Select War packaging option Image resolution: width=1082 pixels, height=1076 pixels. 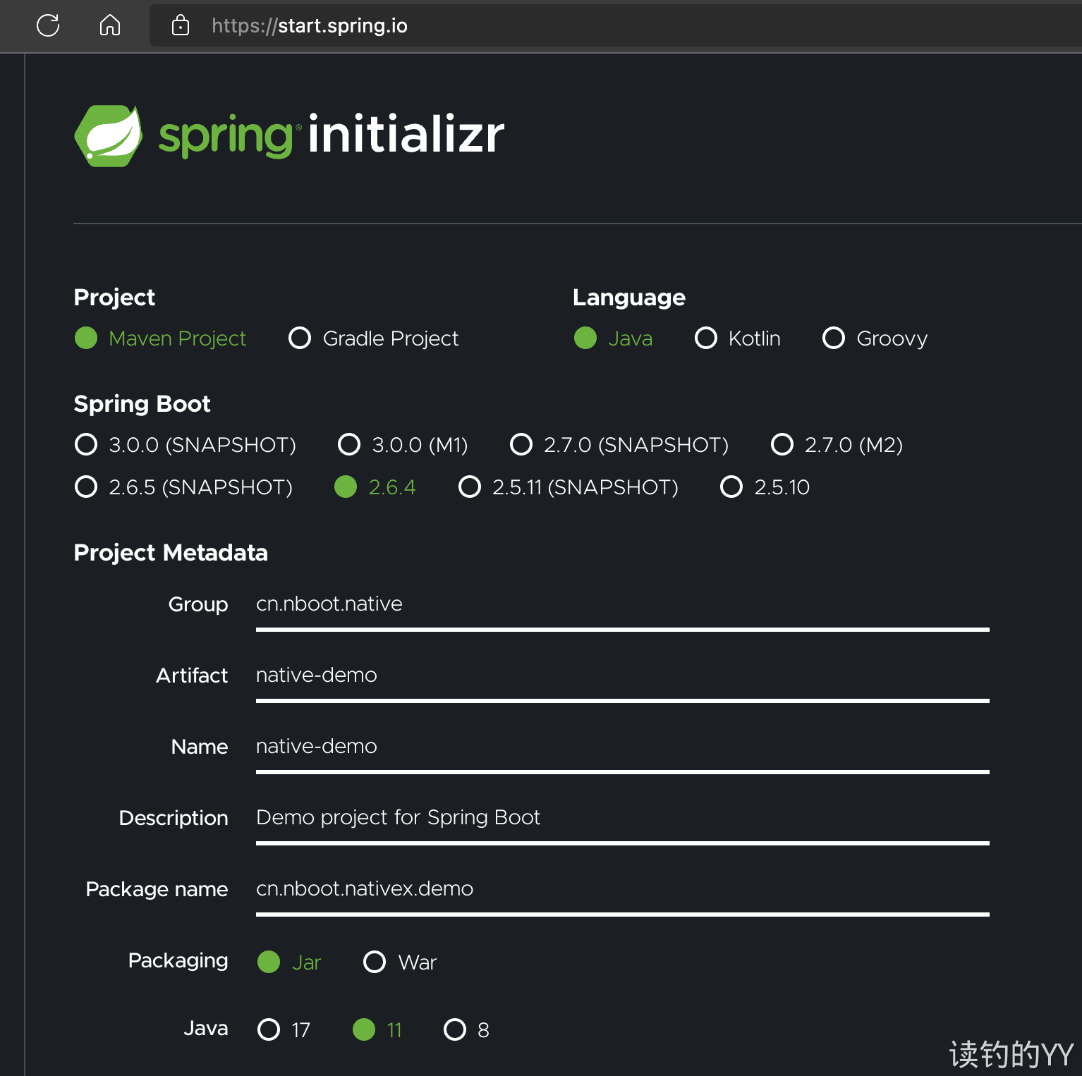[x=400, y=962]
